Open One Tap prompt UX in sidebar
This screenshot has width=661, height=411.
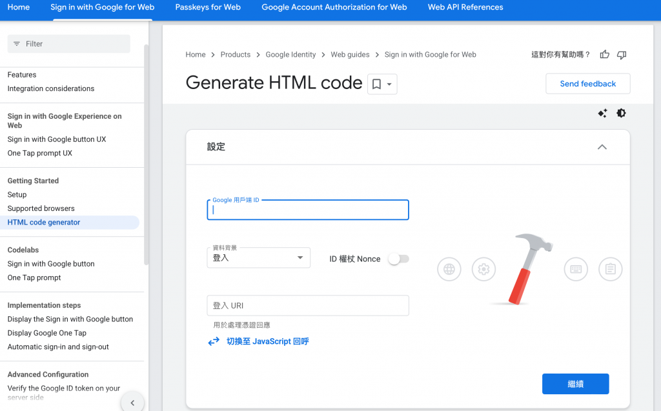(39, 153)
